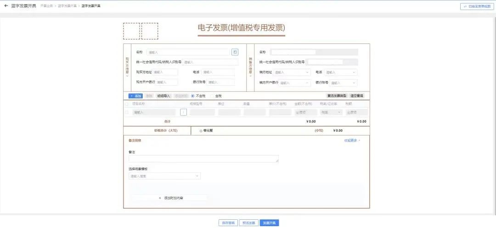Select the 含税 radio option
Image resolution: width=496 pixels, height=228 pixels.
click(212, 96)
